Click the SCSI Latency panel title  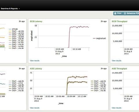pos(36,21)
